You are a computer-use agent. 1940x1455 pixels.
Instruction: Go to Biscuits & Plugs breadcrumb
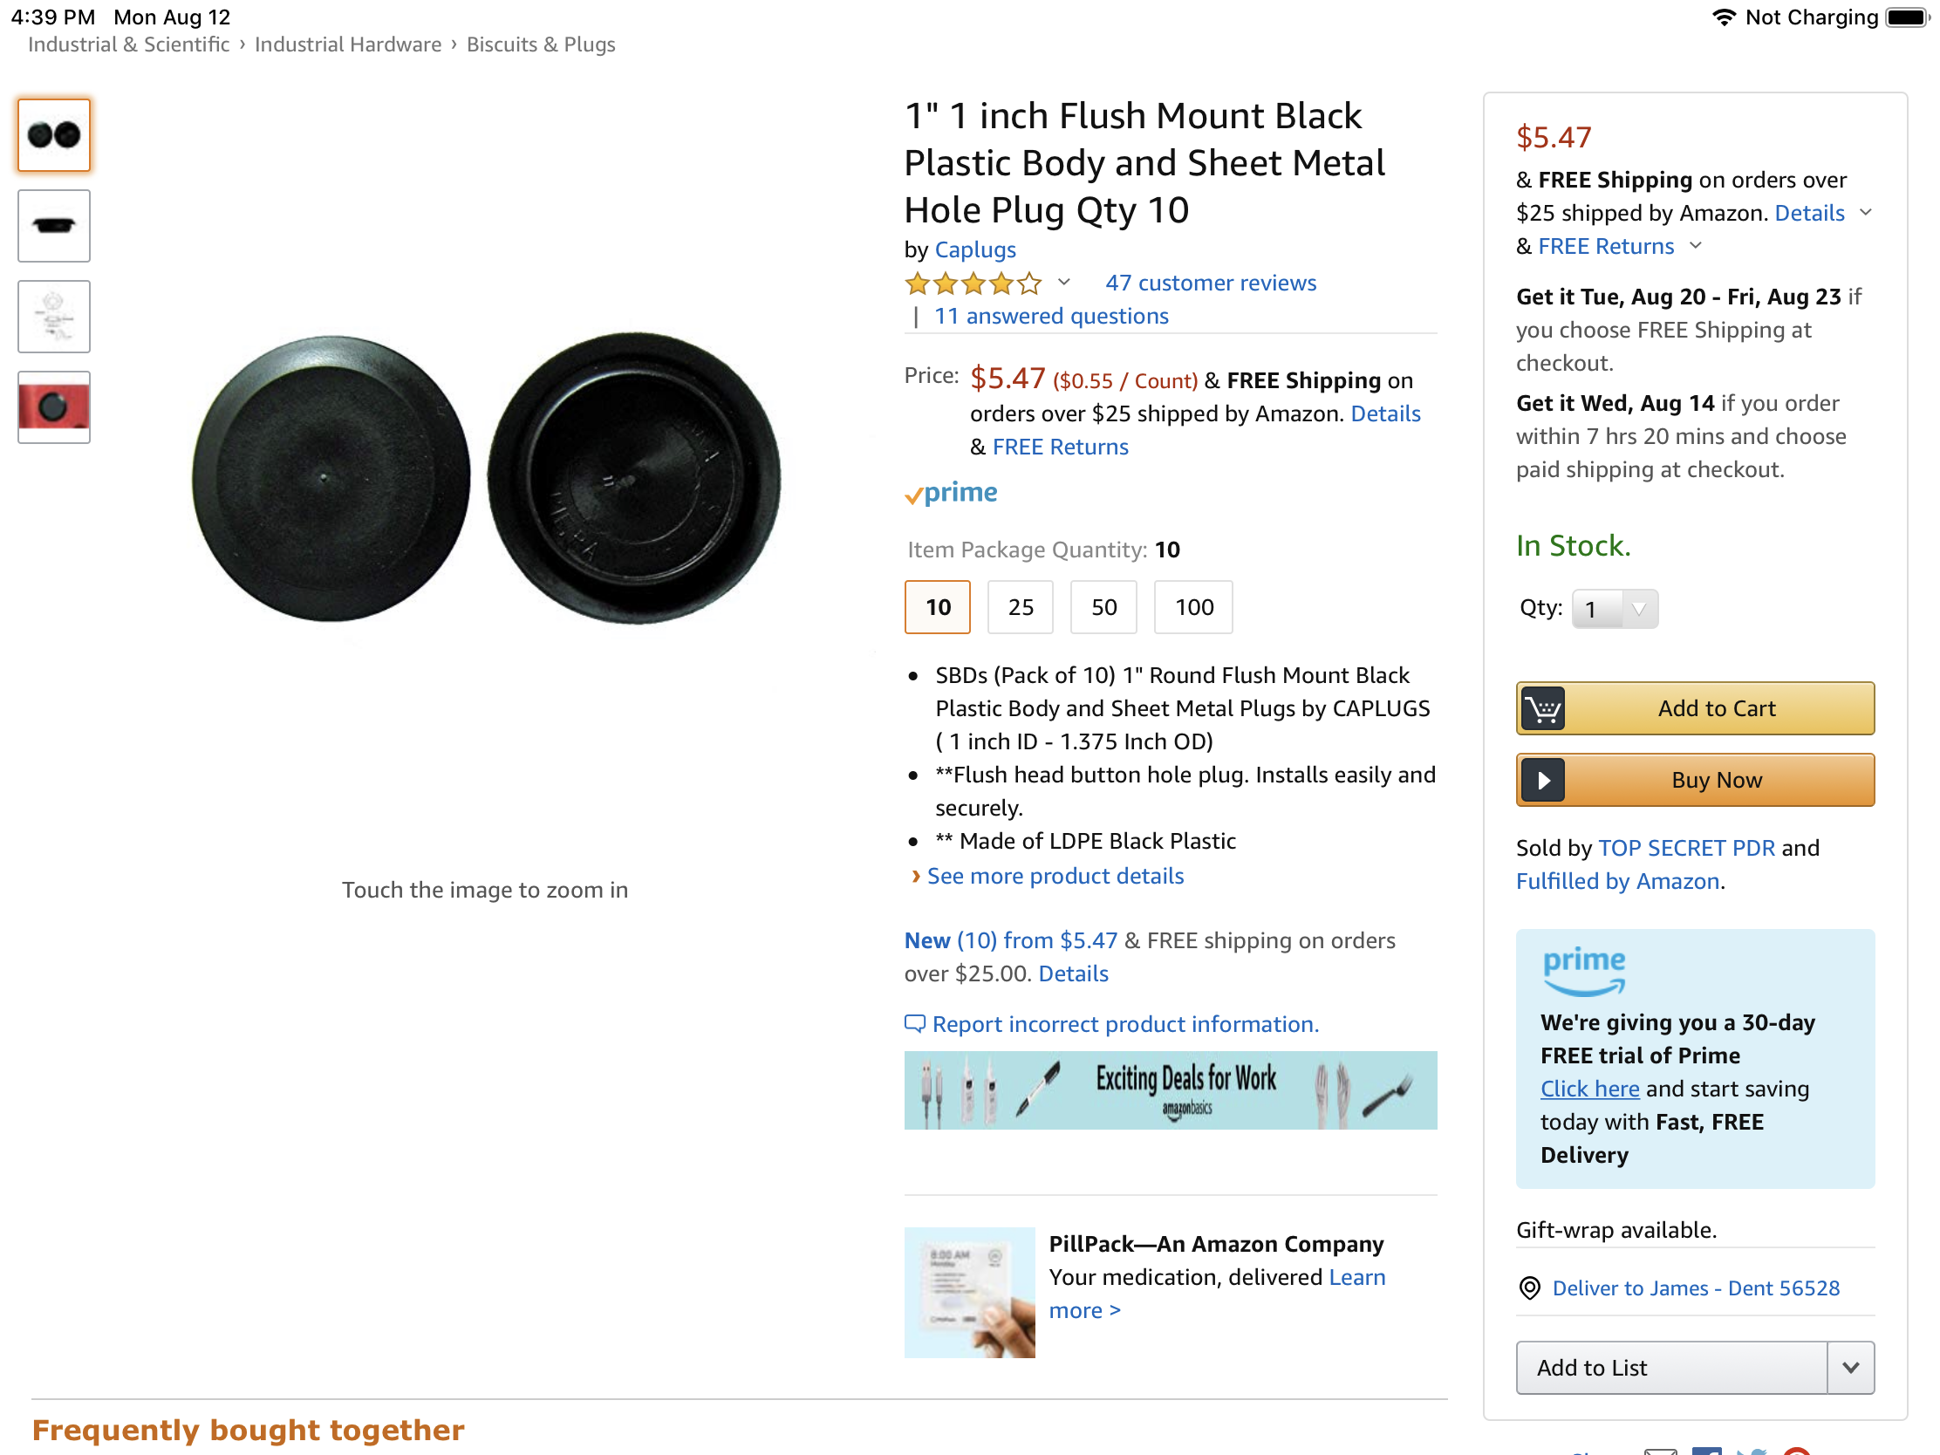pos(540,44)
